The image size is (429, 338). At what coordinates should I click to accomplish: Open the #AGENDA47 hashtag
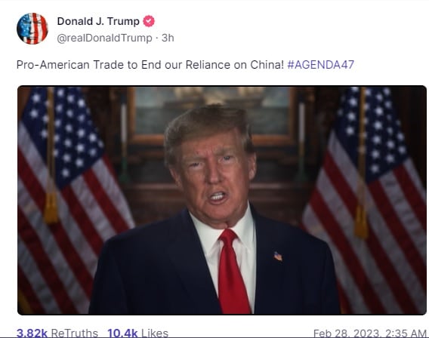[321, 65]
